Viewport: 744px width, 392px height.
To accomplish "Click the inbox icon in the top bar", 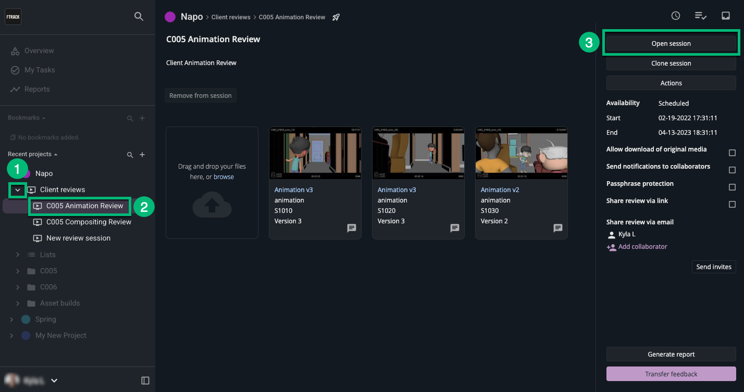I will tap(726, 16).
